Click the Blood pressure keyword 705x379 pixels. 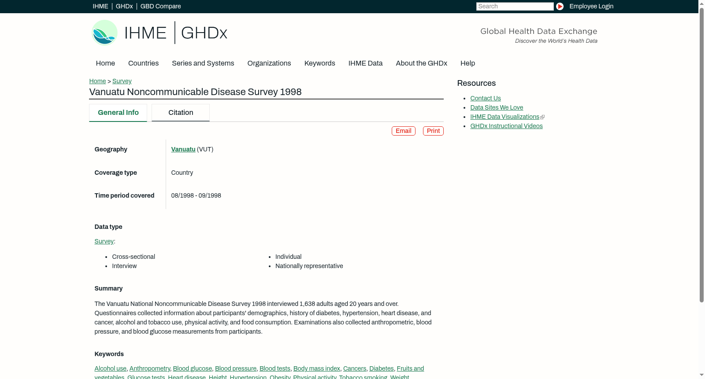(x=236, y=368)
